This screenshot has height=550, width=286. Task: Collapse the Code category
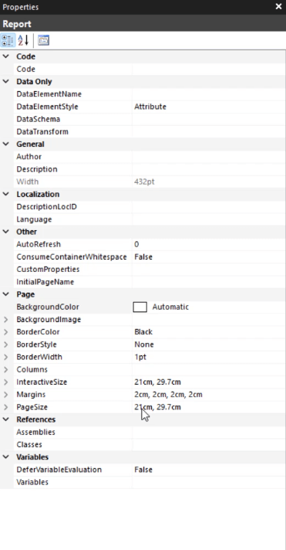[x=6, y=56]
